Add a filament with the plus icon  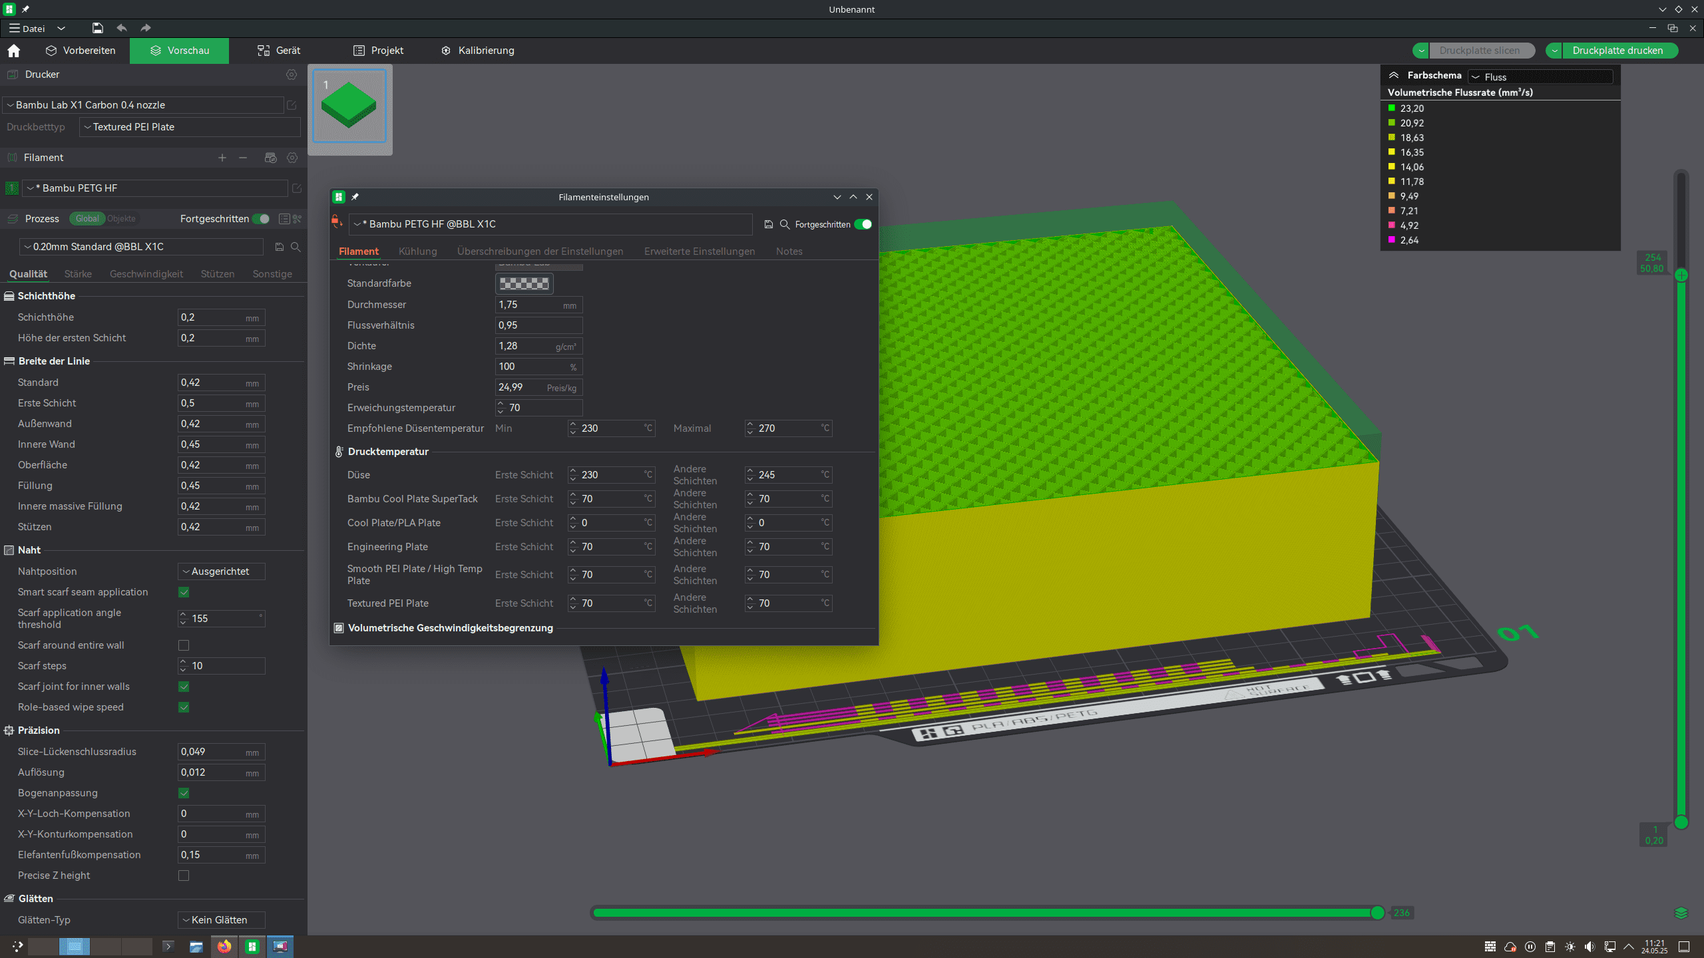pyautogui.click(x=222, y=158)
